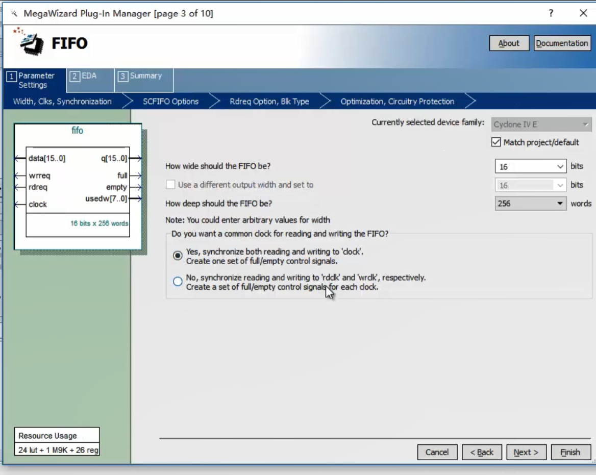Click the Next button
The height and width of the screenshot is (475, 596).
click(x=526, y=452)
